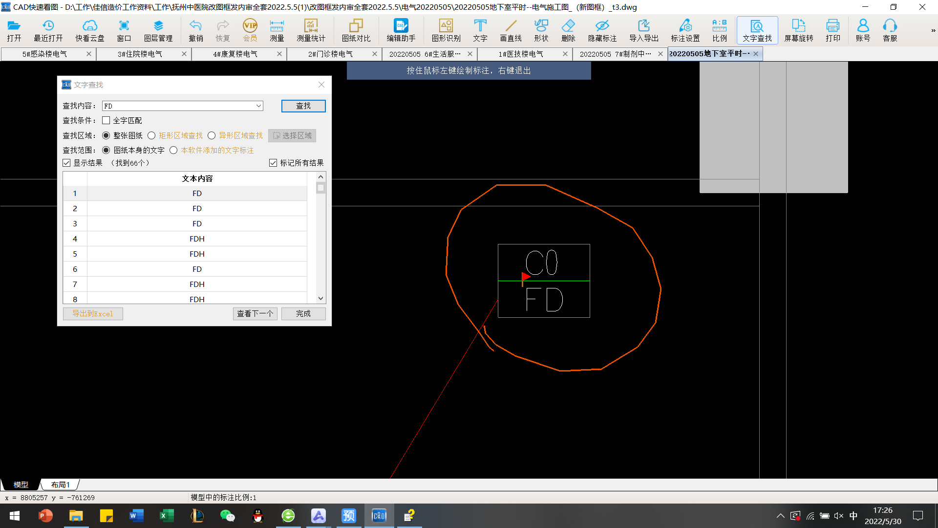938x528 pixels.
Task: Toggle 隐藏标注 hide annotations
Action: pyautogui.click(x=602, y=30)
